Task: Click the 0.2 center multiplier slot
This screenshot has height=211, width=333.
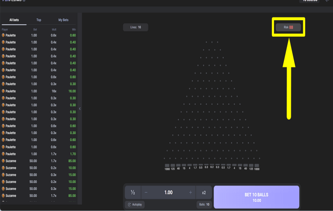Action: [212, 167]
